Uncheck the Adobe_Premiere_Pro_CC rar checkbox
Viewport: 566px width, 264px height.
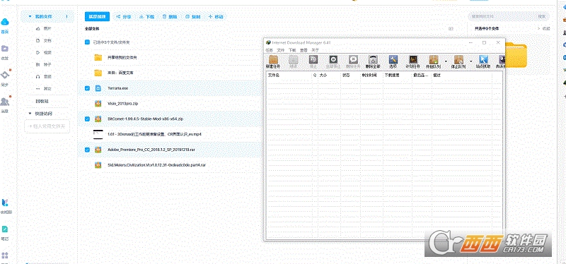(87, 150)
